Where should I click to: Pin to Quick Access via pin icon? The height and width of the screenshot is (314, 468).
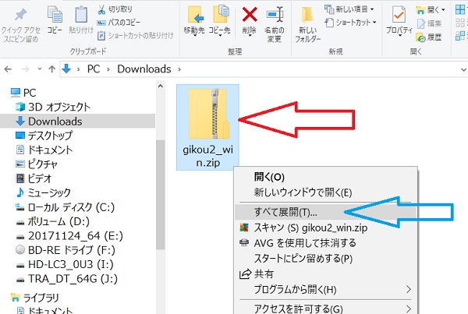(x=21, y=14)
